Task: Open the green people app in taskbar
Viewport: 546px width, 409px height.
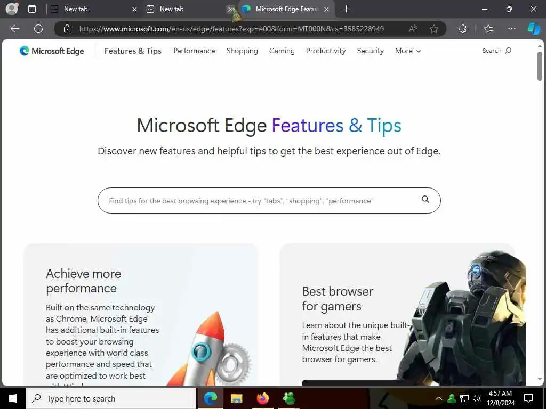Action: pos(288,398)
